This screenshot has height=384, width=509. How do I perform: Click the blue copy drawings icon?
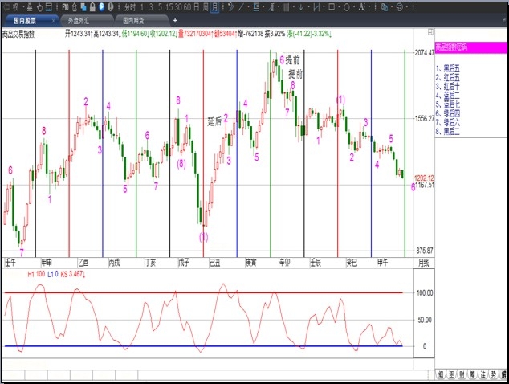click(385, 6)
